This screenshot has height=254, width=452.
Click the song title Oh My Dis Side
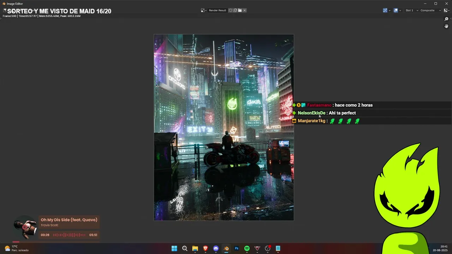(x=69, y=220)
